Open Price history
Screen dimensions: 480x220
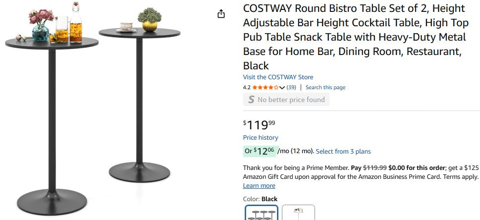tap(261, 138)
